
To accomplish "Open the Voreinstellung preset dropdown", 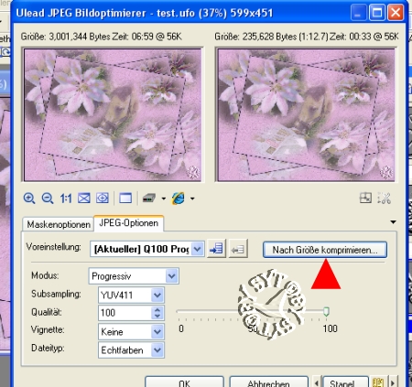I will click(198, 249).
